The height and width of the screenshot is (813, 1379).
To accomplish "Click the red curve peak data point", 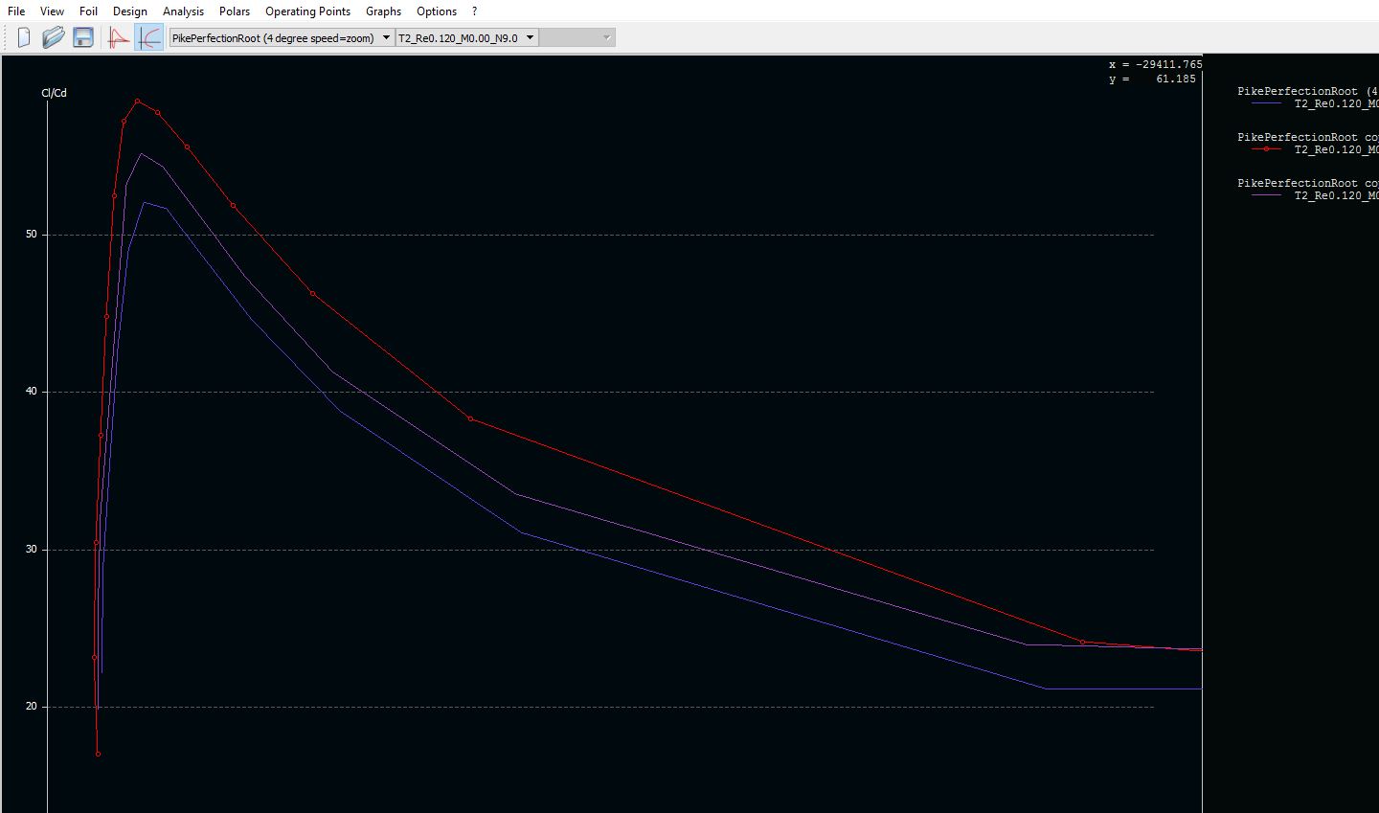I will (138, 101).
